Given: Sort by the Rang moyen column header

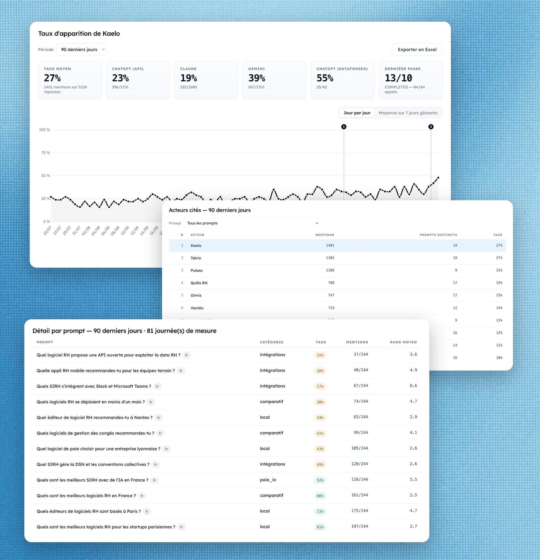Looking at the screenshot, I should 403,342.
